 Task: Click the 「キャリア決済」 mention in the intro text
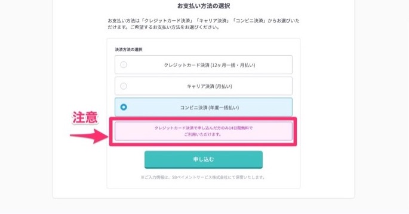pos(213,21)
